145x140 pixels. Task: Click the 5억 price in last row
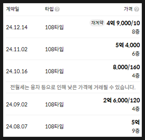[136, 122]
